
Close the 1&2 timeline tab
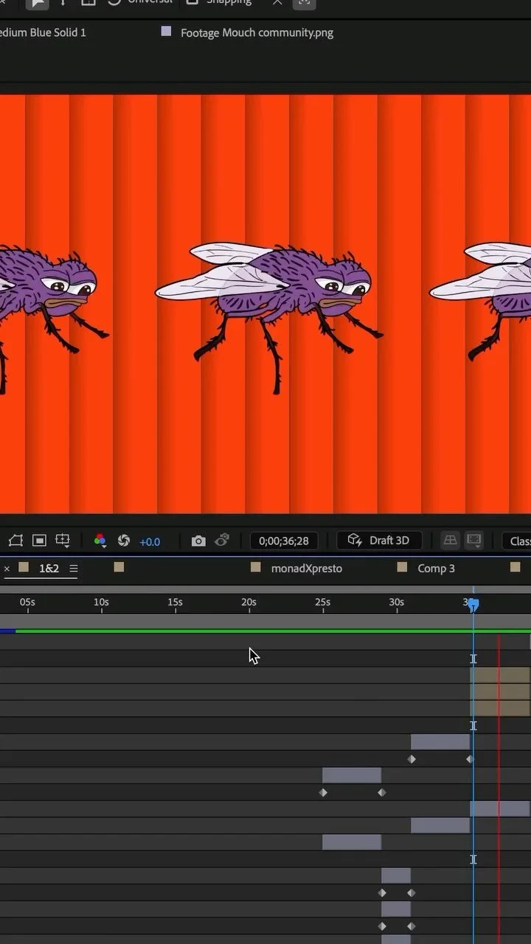pyautogui.click(x=7, y=569)
